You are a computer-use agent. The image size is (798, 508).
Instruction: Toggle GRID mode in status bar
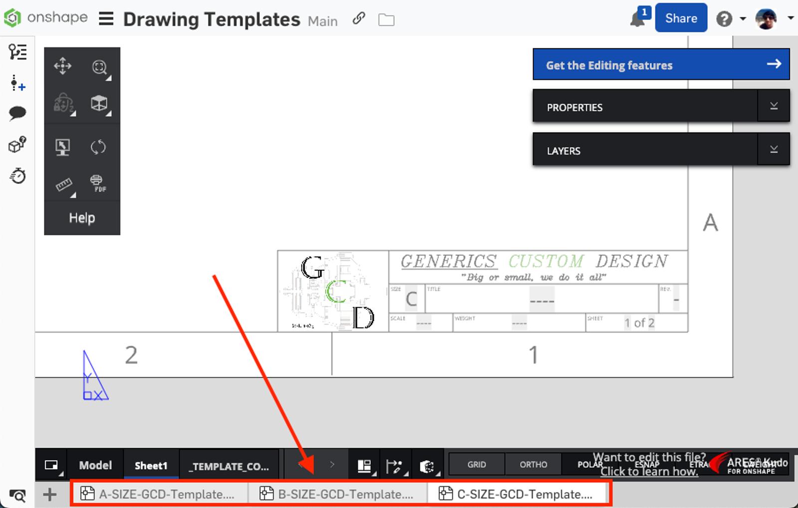tap(476, 465)
